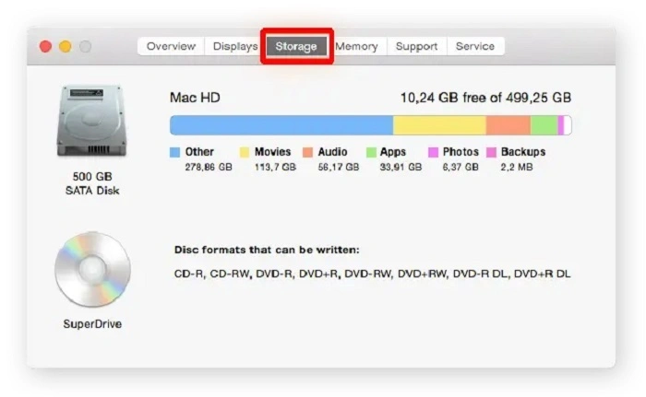Click the "SuperDrive" label
The image size is (646, 397).
[92, 324]
